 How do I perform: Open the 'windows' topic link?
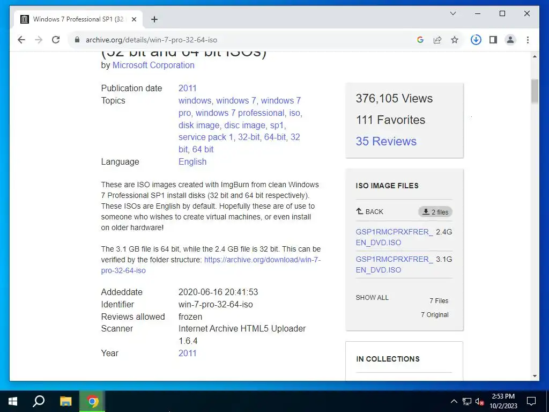point(195,100)
